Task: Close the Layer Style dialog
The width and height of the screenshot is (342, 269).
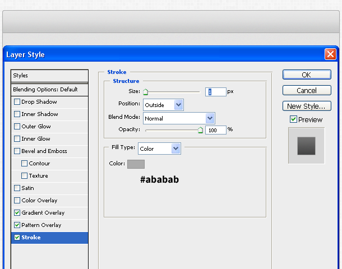Action: coord(330,54)
